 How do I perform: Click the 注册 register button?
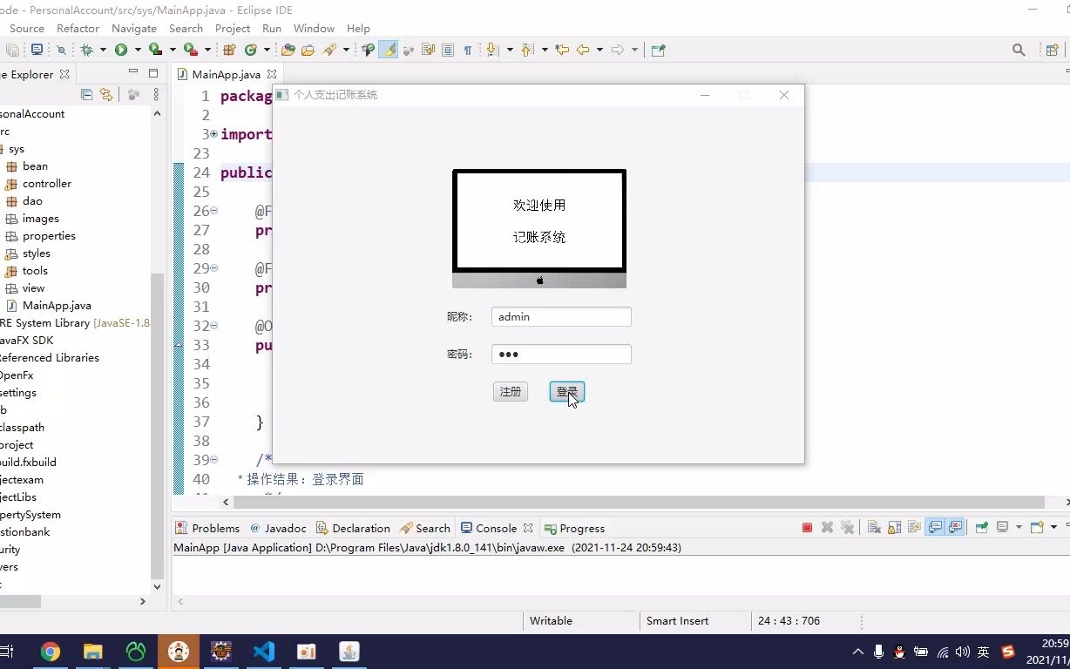pos(510,391)
